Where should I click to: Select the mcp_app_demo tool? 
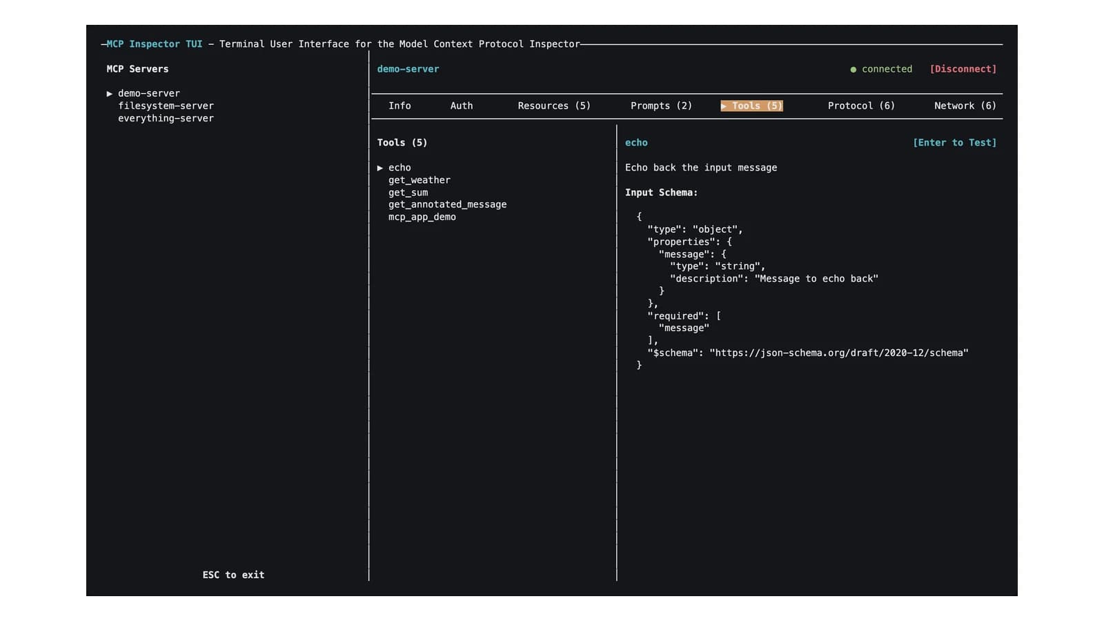point(422,217)
